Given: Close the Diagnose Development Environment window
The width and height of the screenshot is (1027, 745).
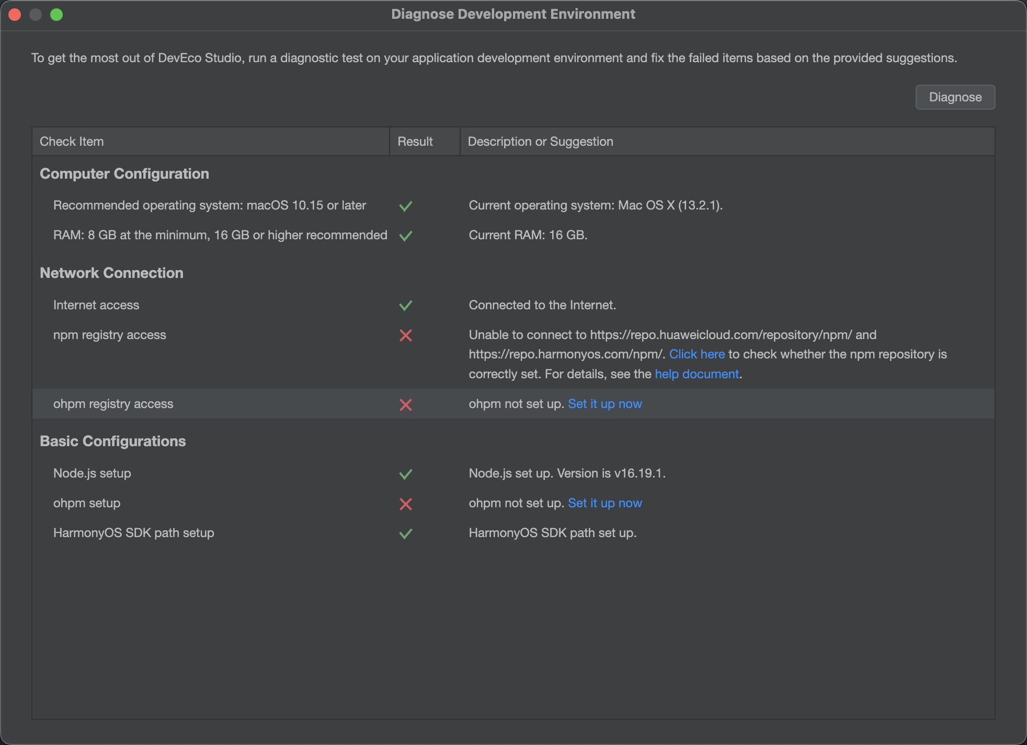Looking at the screenshot, I should click(x=15, y=15).
